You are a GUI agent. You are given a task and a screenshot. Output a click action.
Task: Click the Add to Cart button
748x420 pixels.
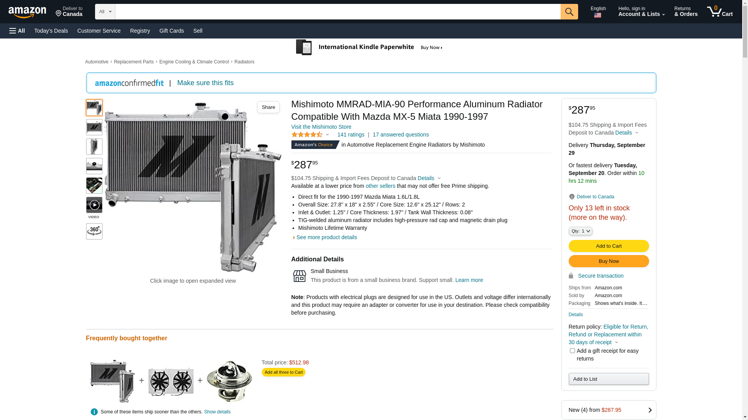(609, 246)
